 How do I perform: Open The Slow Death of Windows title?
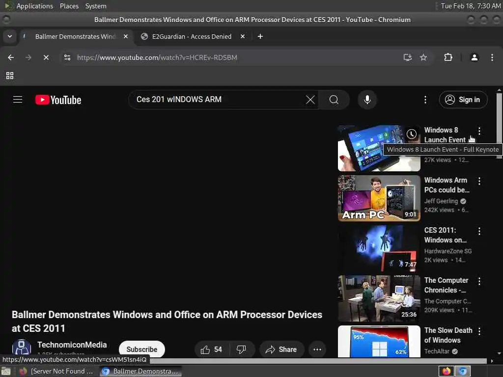click(448, 335)
